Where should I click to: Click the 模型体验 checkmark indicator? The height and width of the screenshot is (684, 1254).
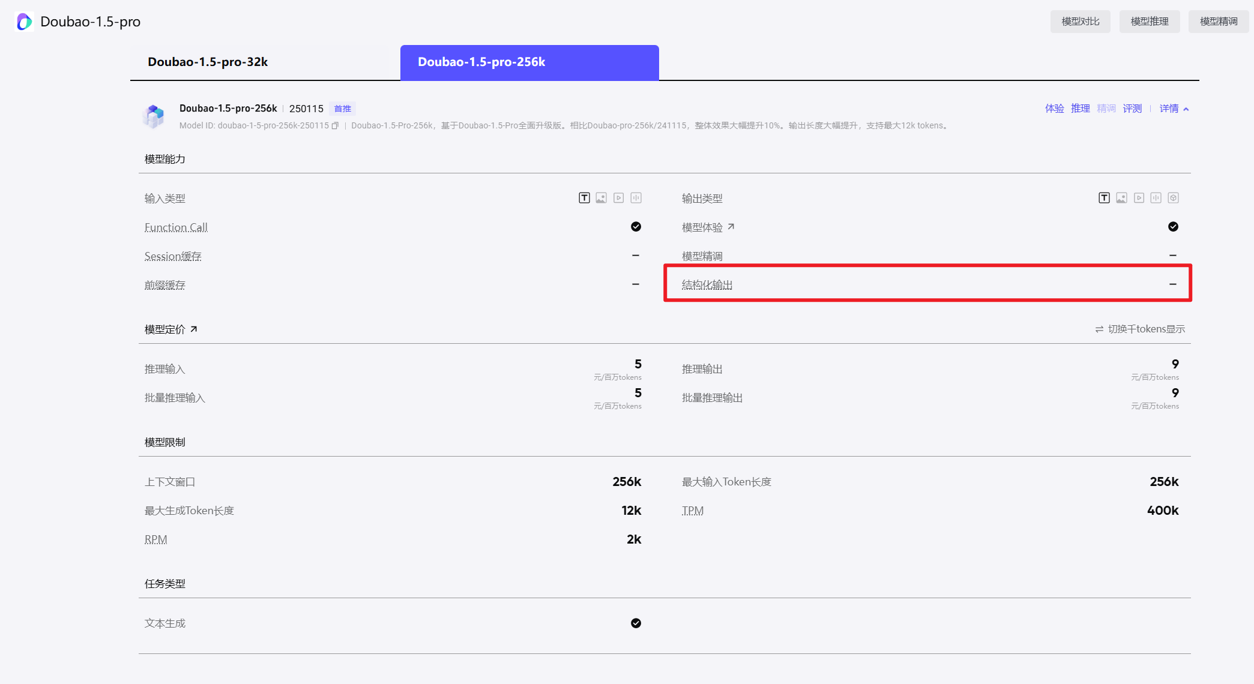(1173, 227)
